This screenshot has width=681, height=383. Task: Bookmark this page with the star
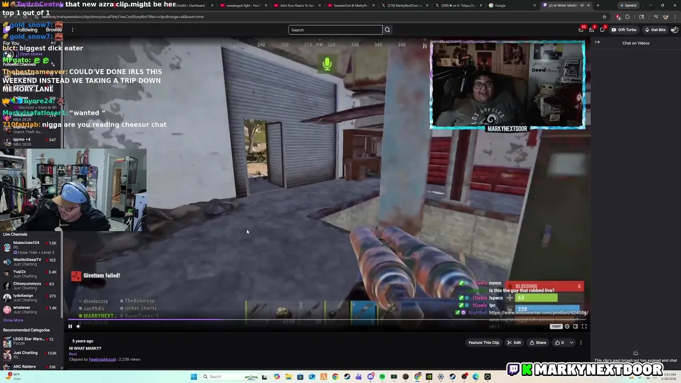click(604, 17)
